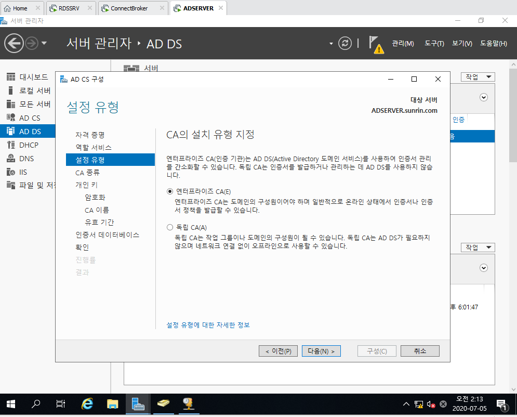Click the forward navigation arrow in header
517x417 pixels.
[32, 43]
